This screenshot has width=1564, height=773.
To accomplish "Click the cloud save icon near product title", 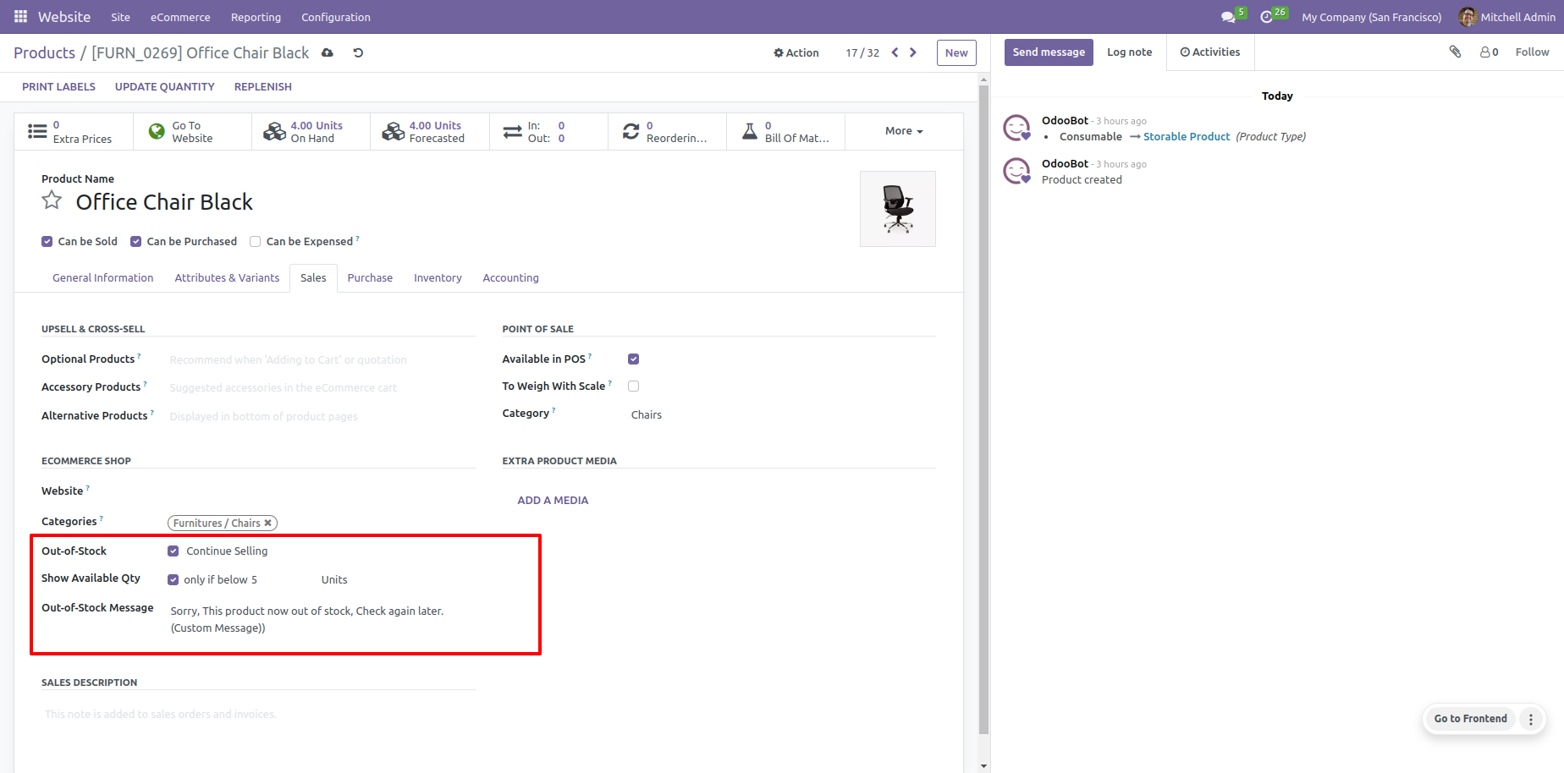I will click(328, 52).
